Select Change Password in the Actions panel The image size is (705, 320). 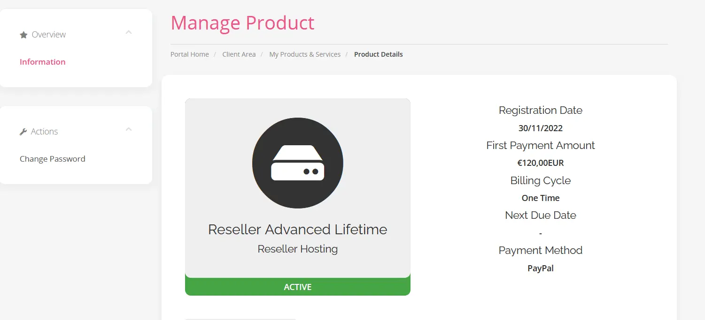(53, 159)
